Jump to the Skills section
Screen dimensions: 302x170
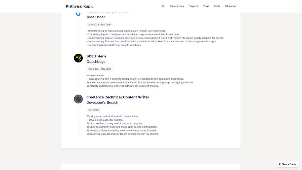coord(217,6)
